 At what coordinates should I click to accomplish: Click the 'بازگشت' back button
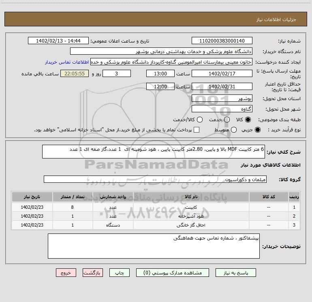pos(93,273)
